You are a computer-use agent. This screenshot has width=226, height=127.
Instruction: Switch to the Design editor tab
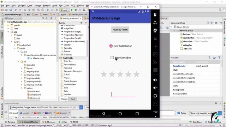[64, 99]
